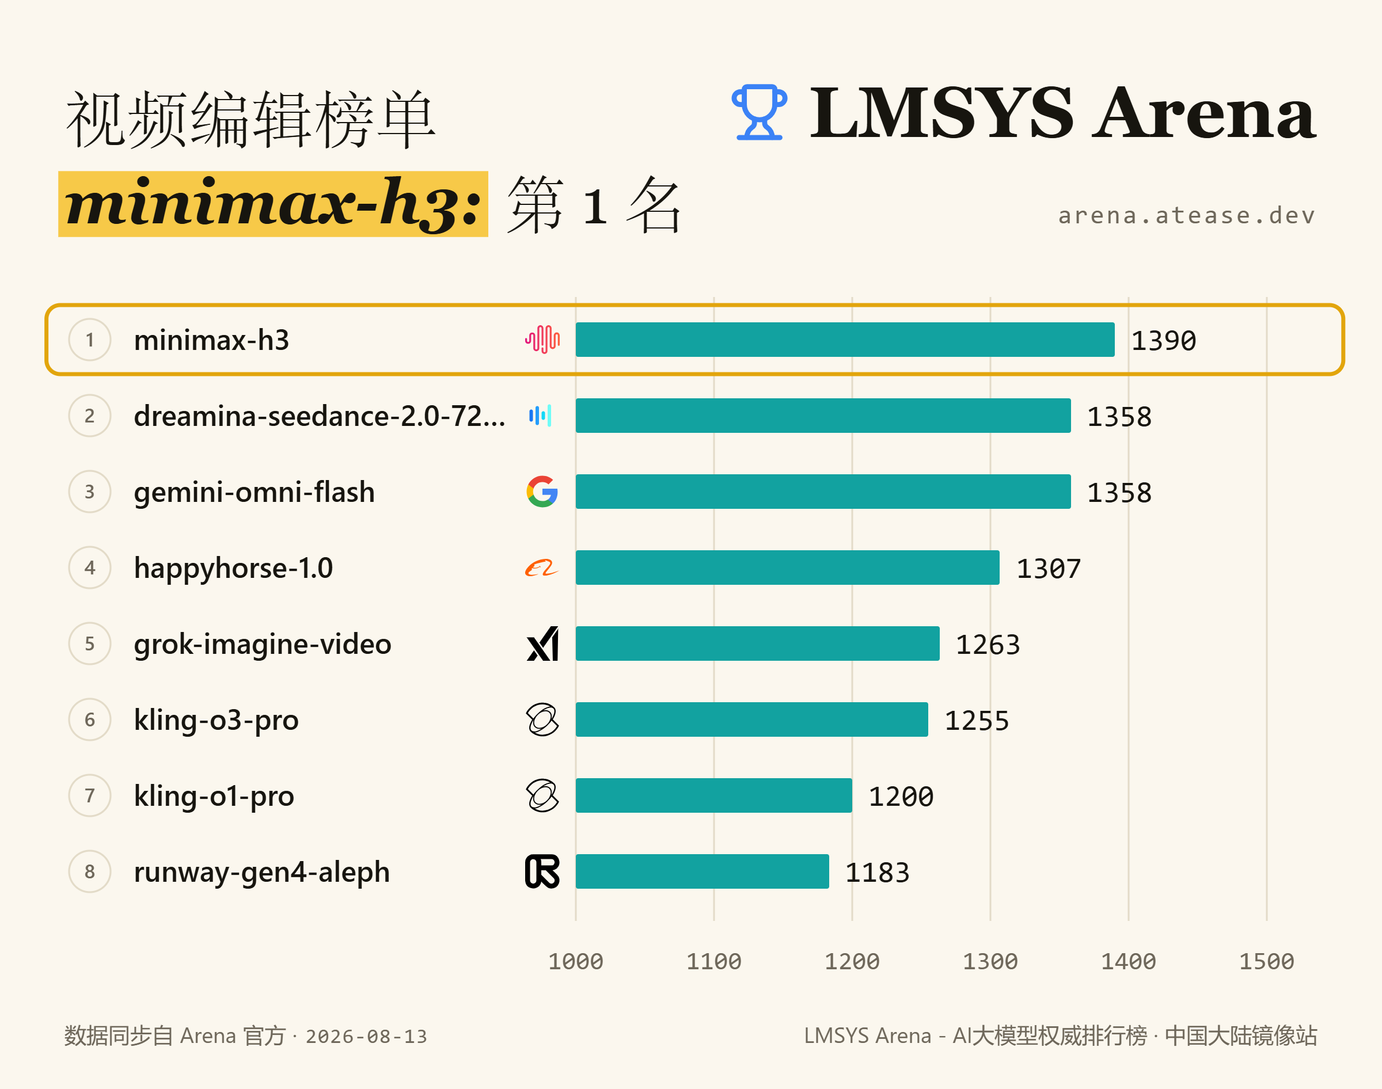The height and width of the screenshot is (1089, 1382).
Task: Select the runway-gen4-aleph model name
Action: (262, 871)
